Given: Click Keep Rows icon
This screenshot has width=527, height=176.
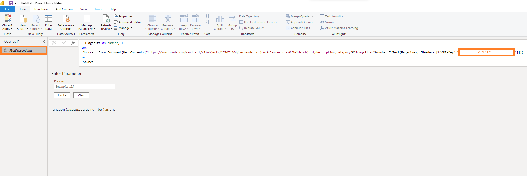Looking at the screenshot, I should 184,19.
